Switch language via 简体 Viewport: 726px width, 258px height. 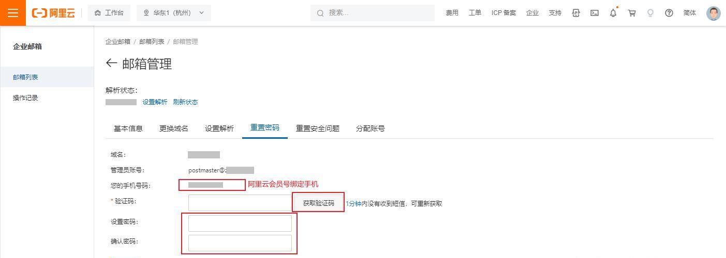[x=690, y=13]
